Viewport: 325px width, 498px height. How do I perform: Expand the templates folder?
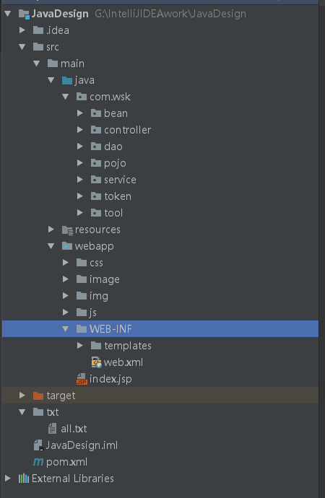pos(79,345)
